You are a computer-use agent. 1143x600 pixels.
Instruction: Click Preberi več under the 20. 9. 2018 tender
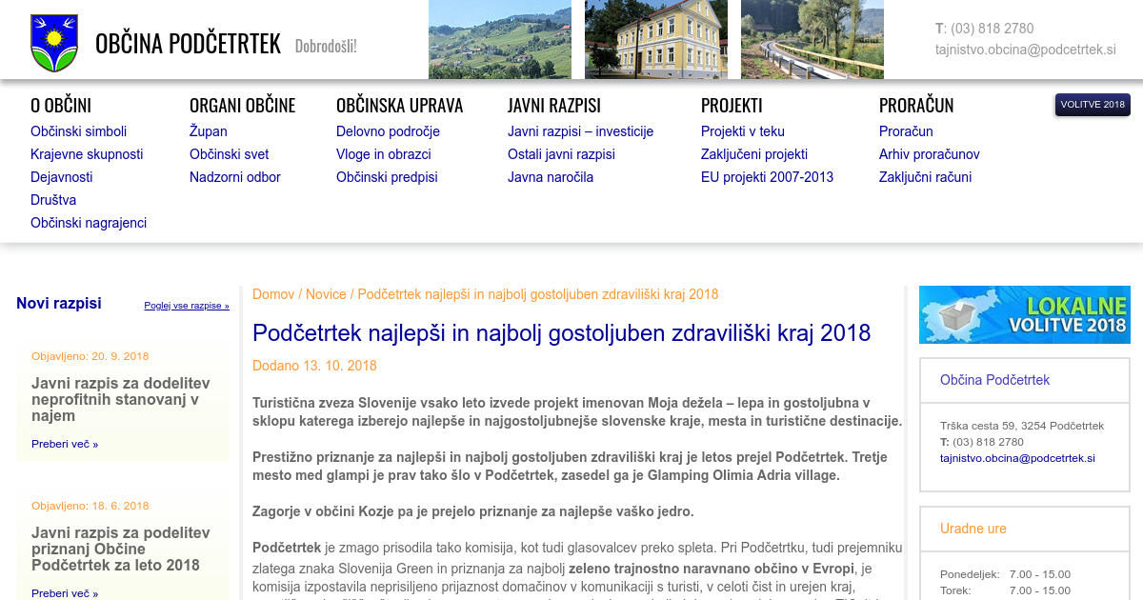[65, 444]
